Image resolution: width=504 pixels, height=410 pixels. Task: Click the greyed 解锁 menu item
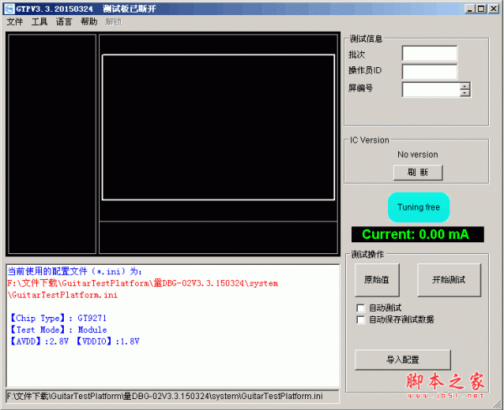113,22
